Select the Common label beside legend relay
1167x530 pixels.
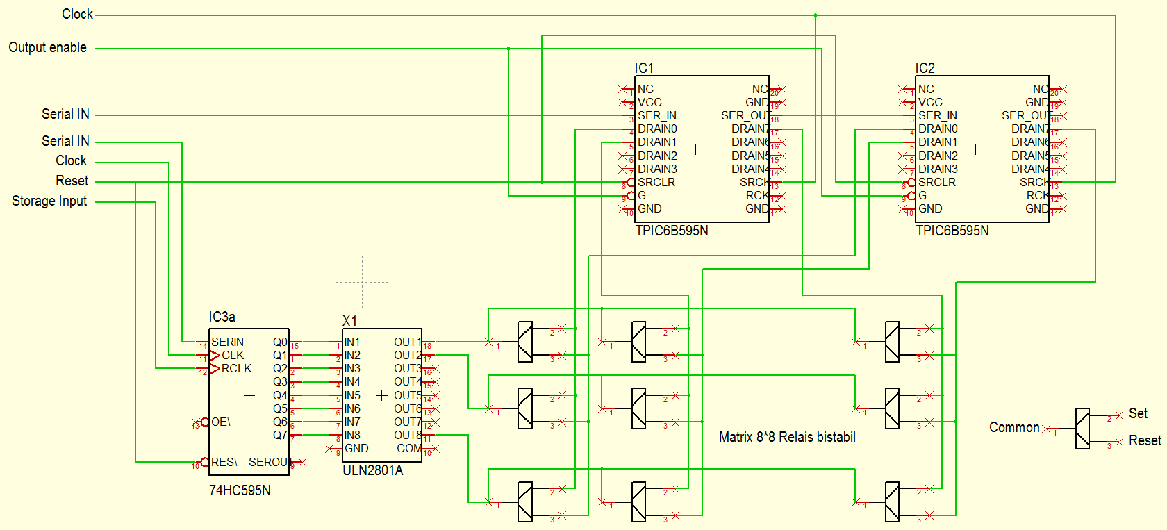click(x=1014, y=427)
